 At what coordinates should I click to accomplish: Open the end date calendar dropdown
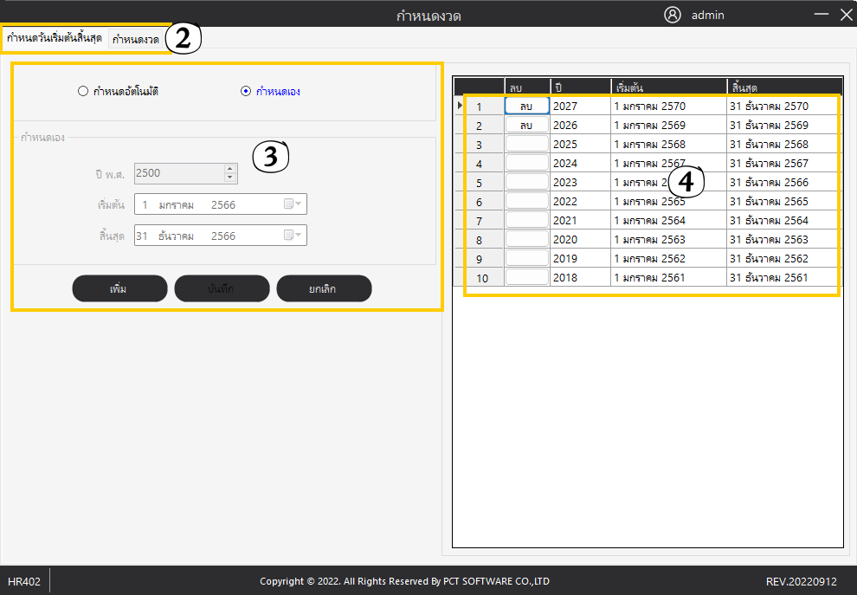pyautogui.click(x=294, y=236)
